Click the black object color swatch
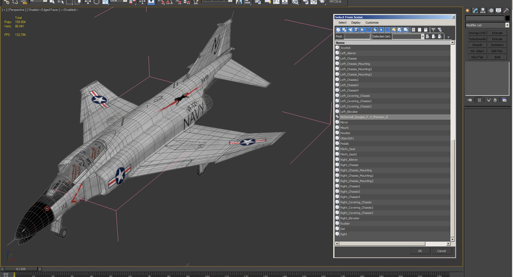 [507, 18]
